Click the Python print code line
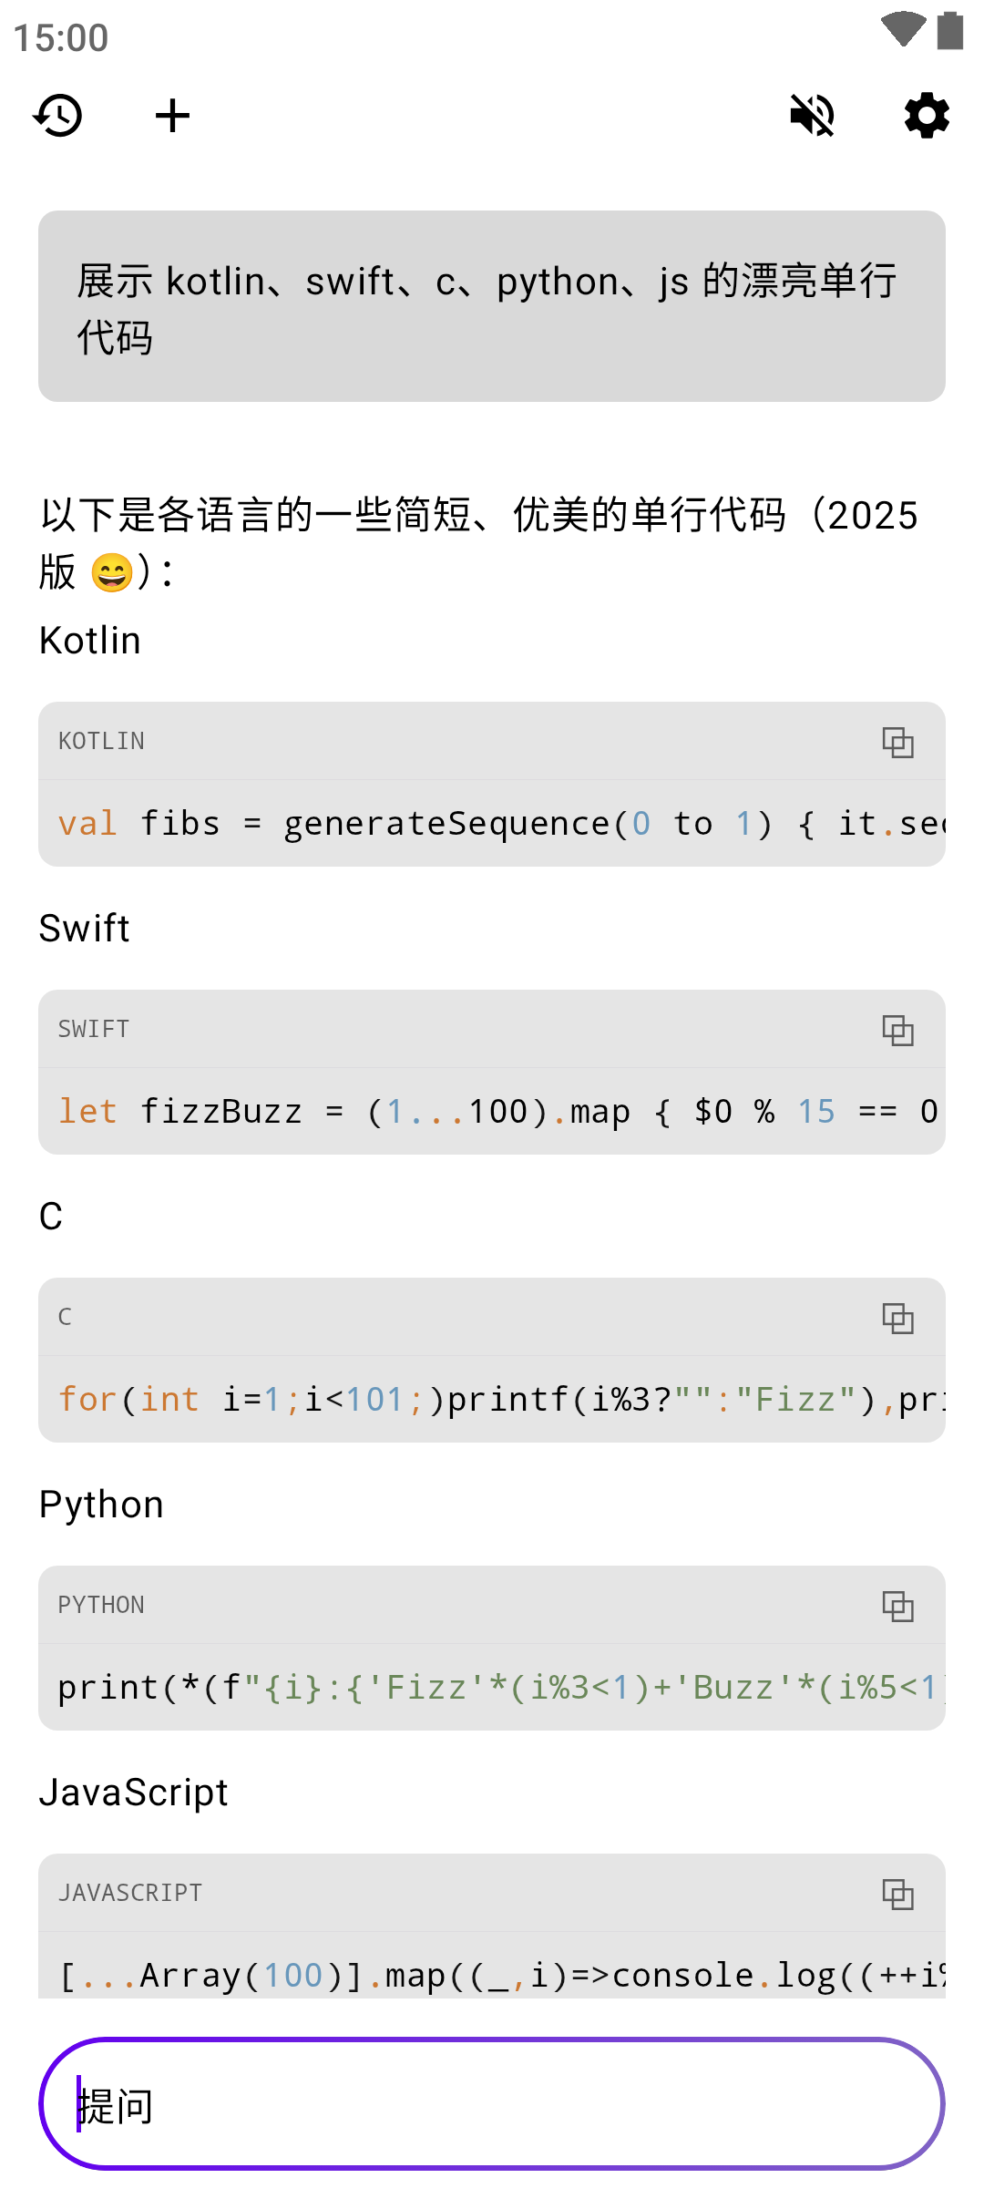 (x=492, y=1688)
